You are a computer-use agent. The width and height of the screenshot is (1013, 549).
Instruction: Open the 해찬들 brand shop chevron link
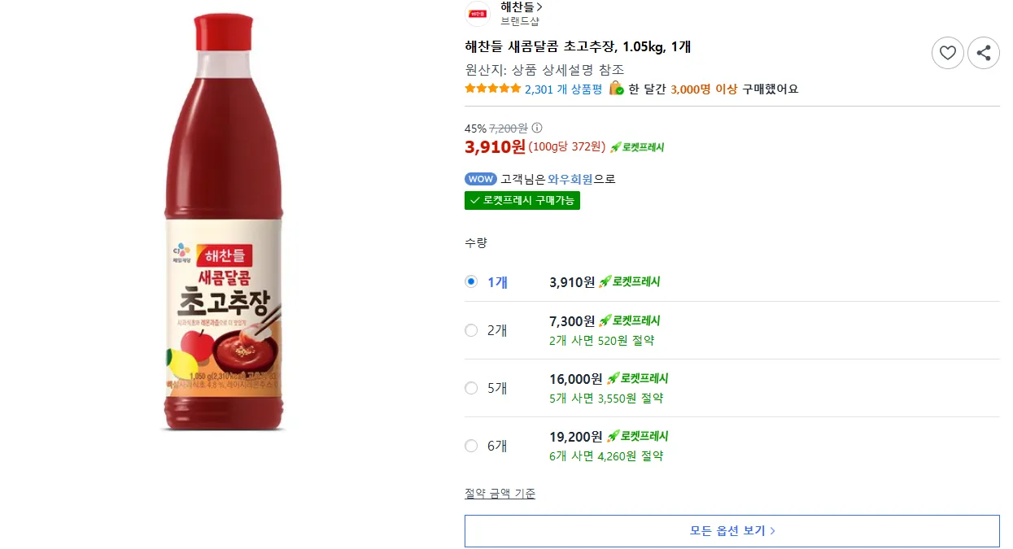pos(522,7)
